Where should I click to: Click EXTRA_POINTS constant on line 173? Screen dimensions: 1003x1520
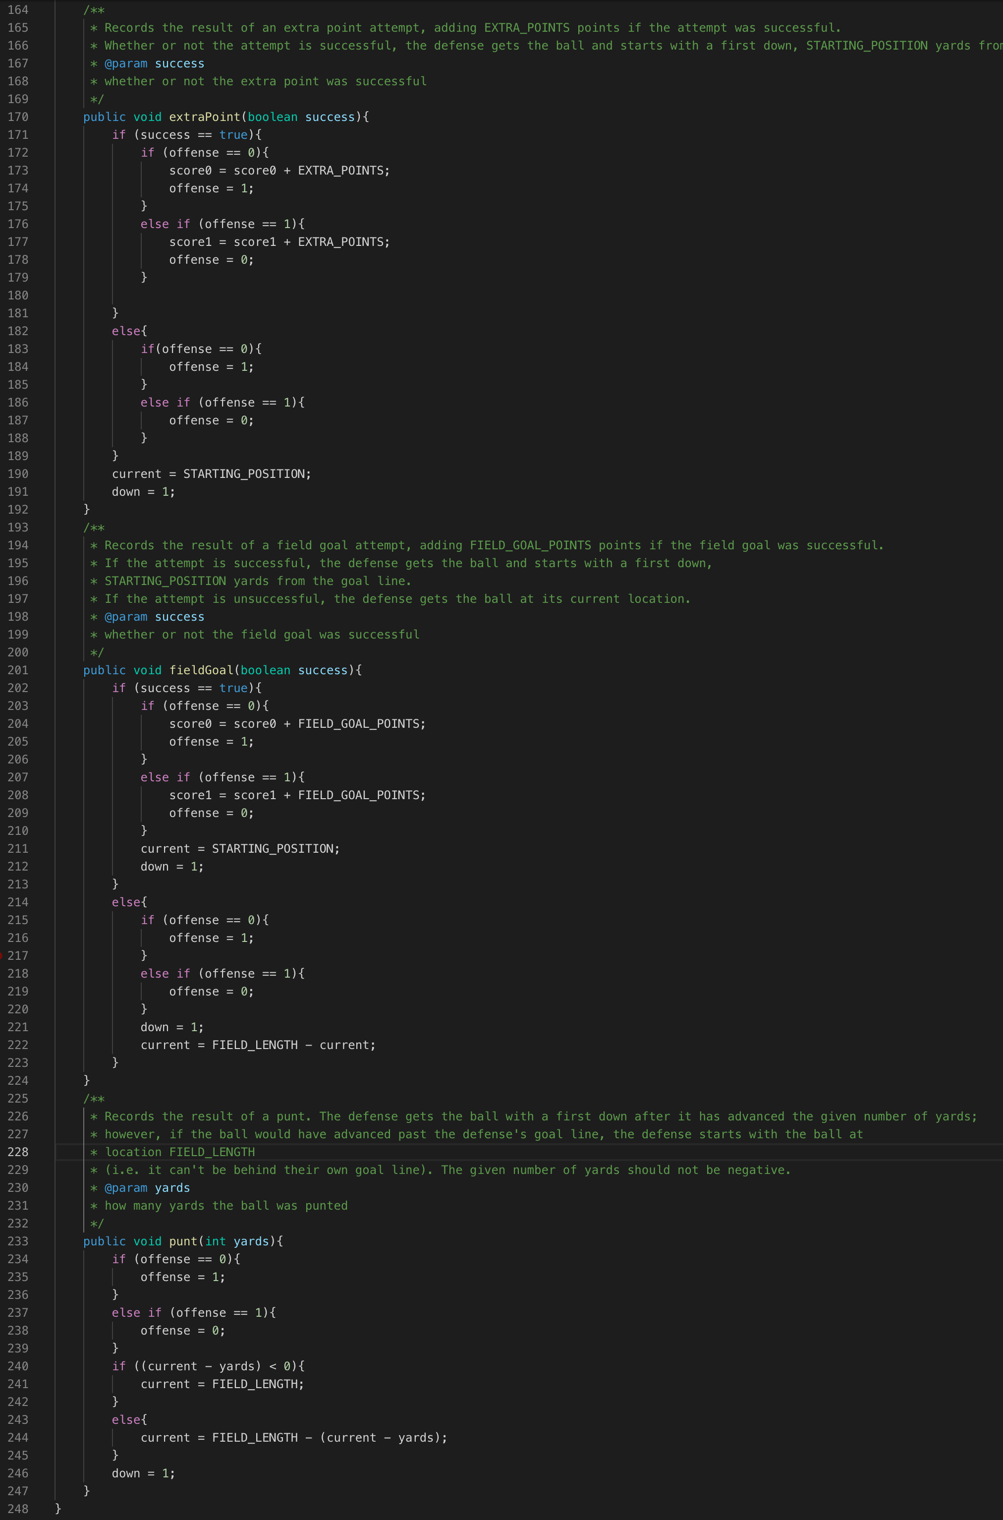(x=340, y=171)
